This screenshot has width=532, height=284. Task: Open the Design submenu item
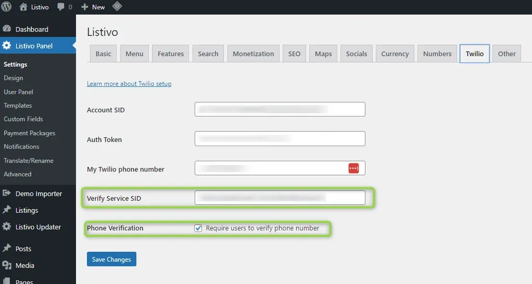13,78
